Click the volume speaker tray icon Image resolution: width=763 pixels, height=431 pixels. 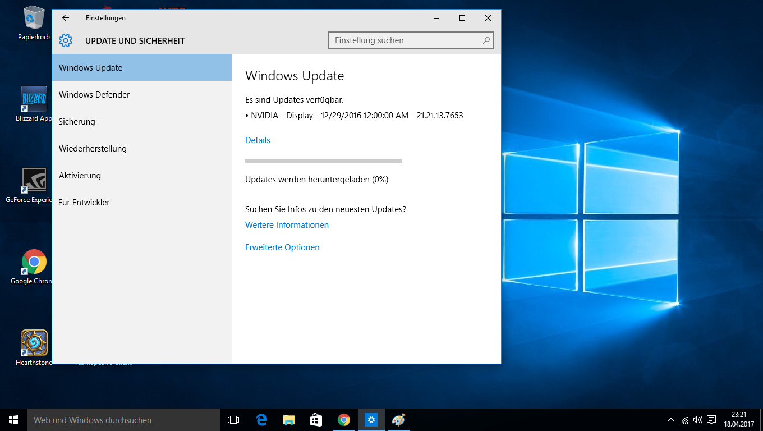point(698,420)
